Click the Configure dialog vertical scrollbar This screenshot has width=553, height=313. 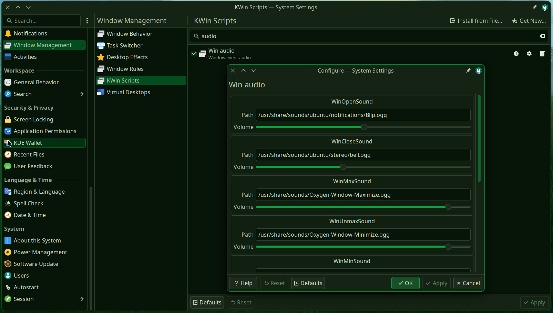[479, 138]
